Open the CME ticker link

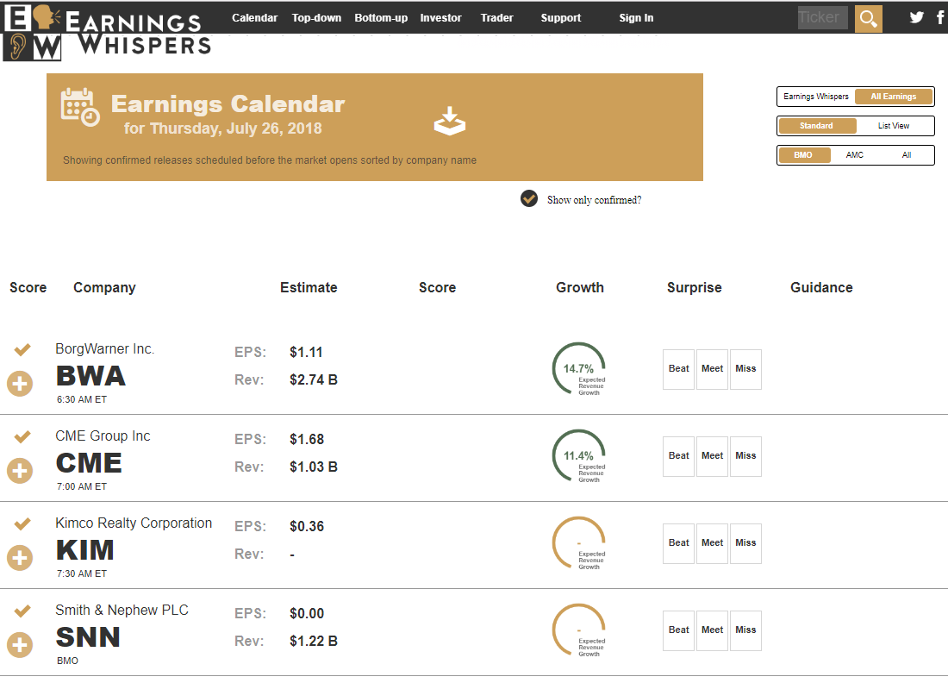pyautogui.click(x=89, y=463)
